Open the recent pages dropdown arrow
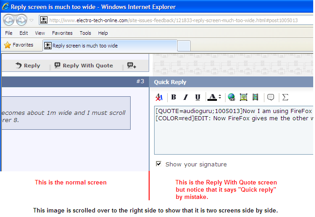Screen dimensions: 315x217 (32, 20)
